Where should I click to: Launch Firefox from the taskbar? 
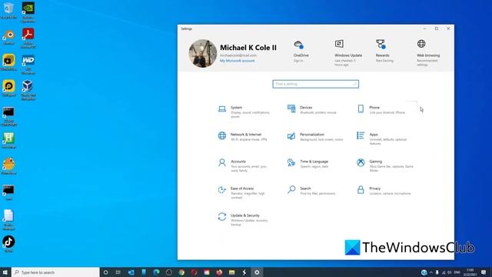tap(219, 272)
